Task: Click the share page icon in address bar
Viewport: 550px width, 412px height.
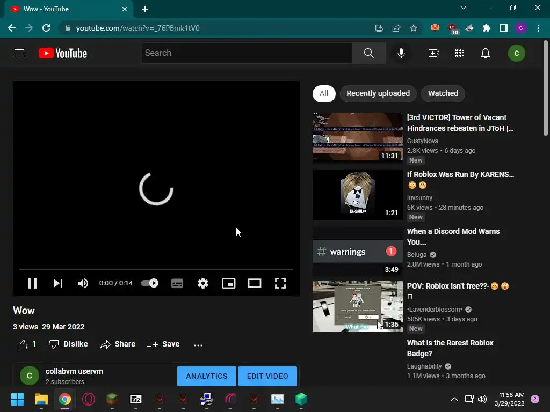Action: pyautogui.click(x=396, y=28)
